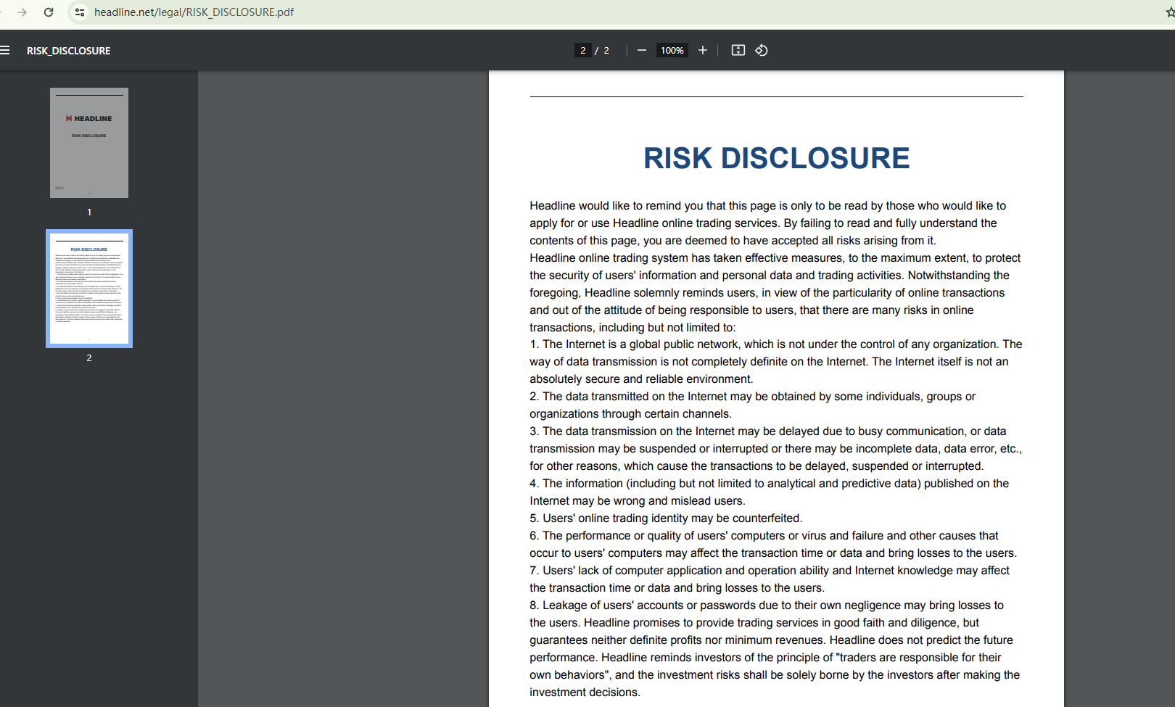Click the RISK DISCLOSURE heading
The height and width of the screenshot is (707, 1175).
[776, 158]
